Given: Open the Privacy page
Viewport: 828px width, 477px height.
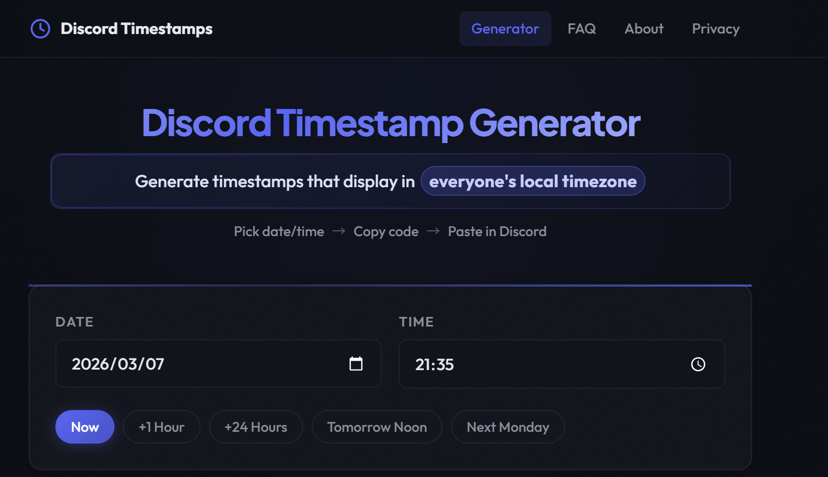Looking at the screenshot, I should pyautogui.click(x=715, y=29).
